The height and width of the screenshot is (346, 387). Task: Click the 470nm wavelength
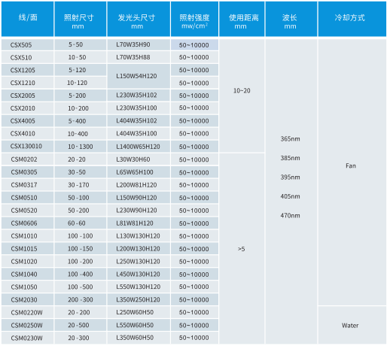(290, 216)
